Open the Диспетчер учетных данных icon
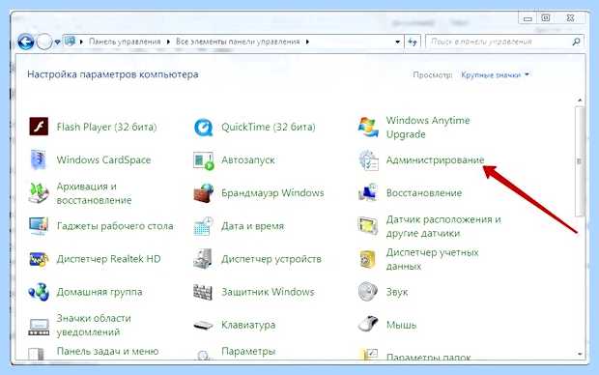 coord(368,259)
